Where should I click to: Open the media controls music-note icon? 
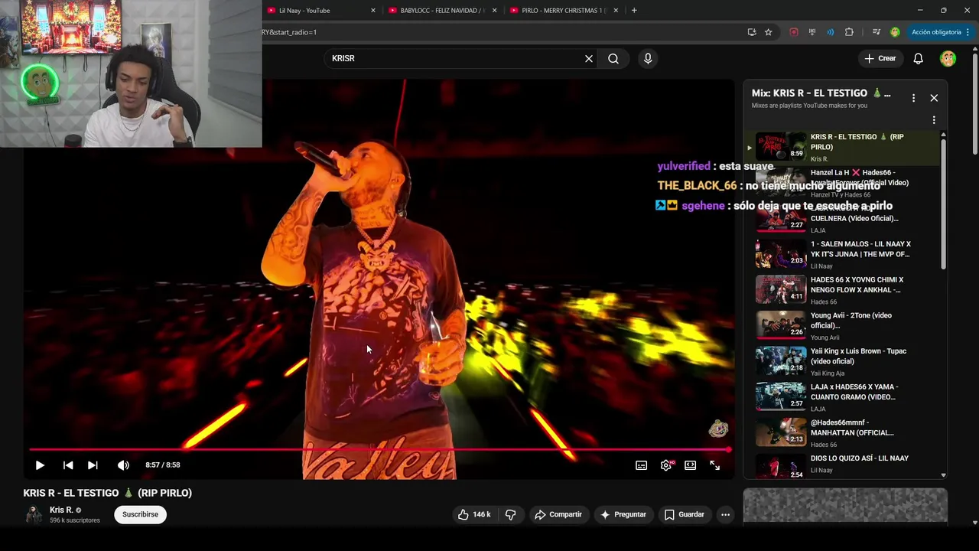click(x=876, y=32)
